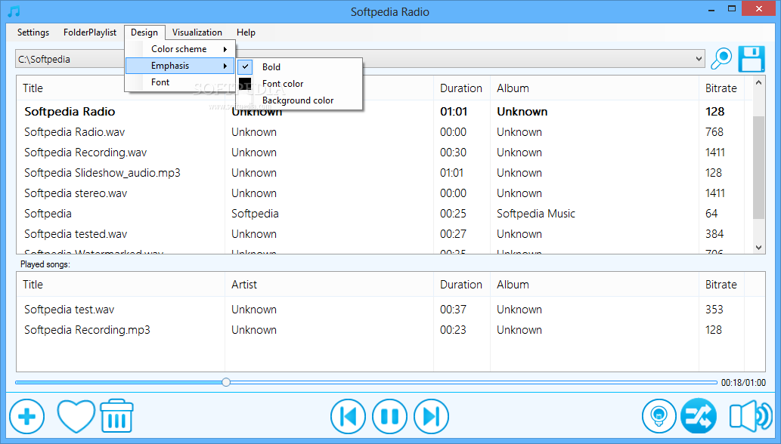
Task: Click the music note app icon
Action: point(14,11)
